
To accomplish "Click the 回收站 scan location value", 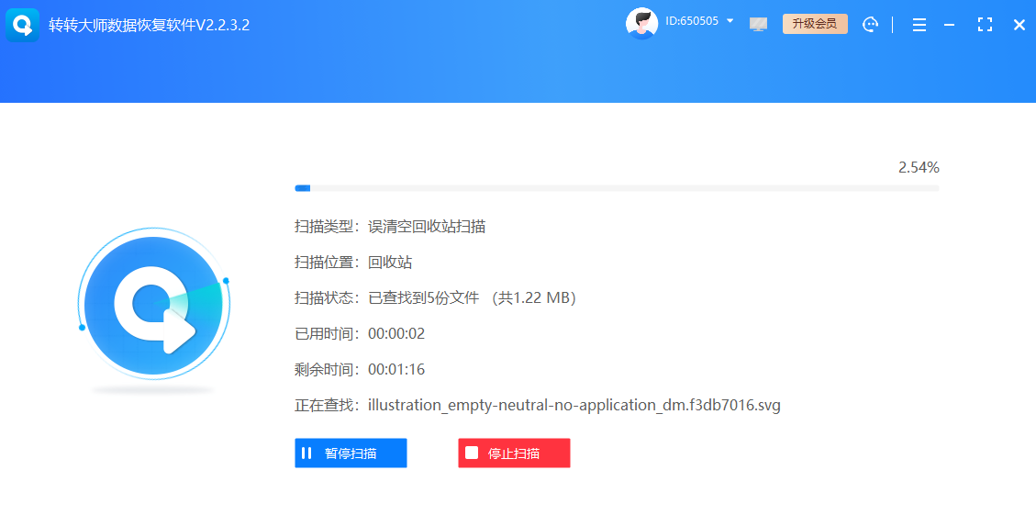I will point(390,263).
